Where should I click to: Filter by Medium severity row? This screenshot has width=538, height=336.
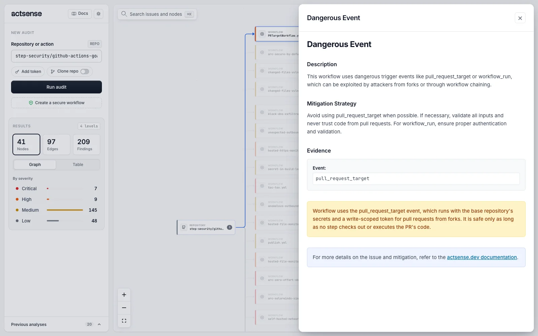[56, 210]
